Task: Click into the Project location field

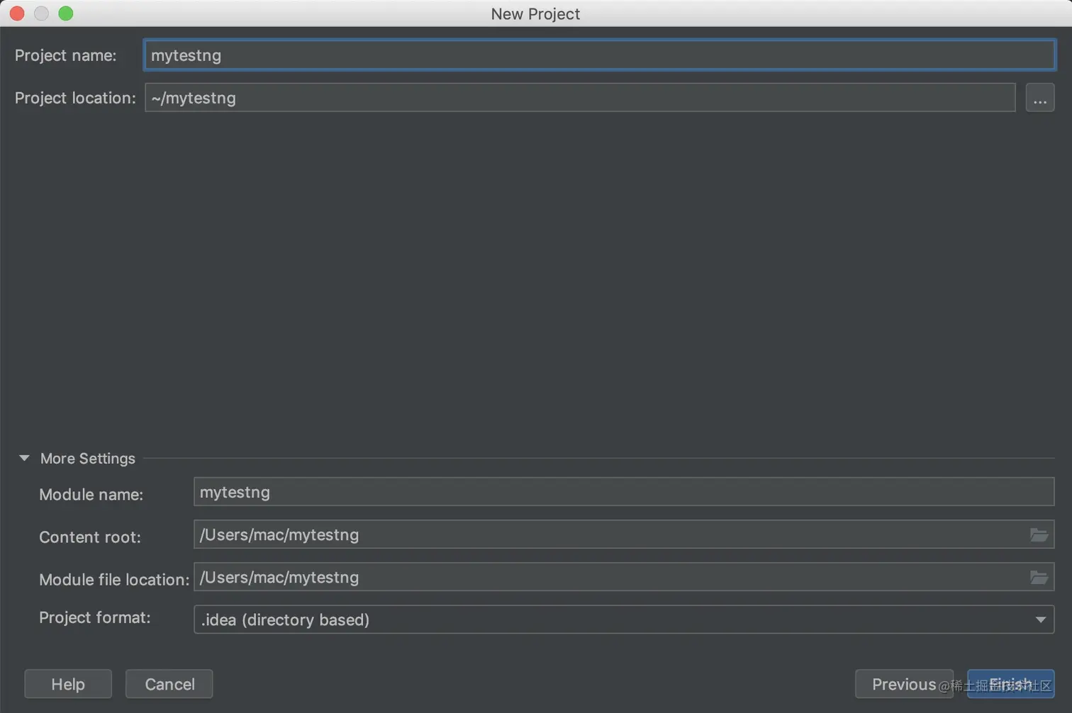Action: pyautogui.click(x=579, y=98)
